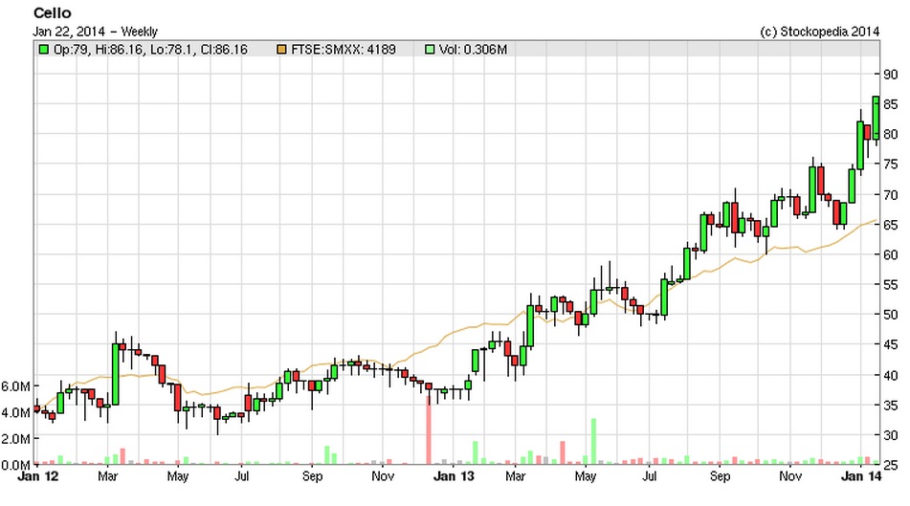The image size is (910, 506).
Task: Click the 'Nov' label just before Jan 13
Action: coord(383,476)
